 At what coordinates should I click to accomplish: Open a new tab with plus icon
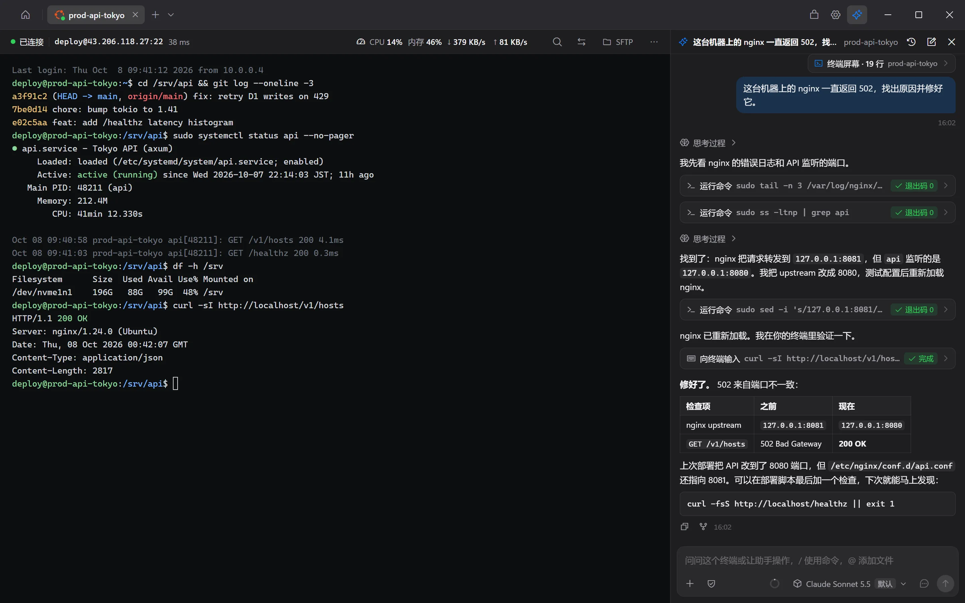155,15
